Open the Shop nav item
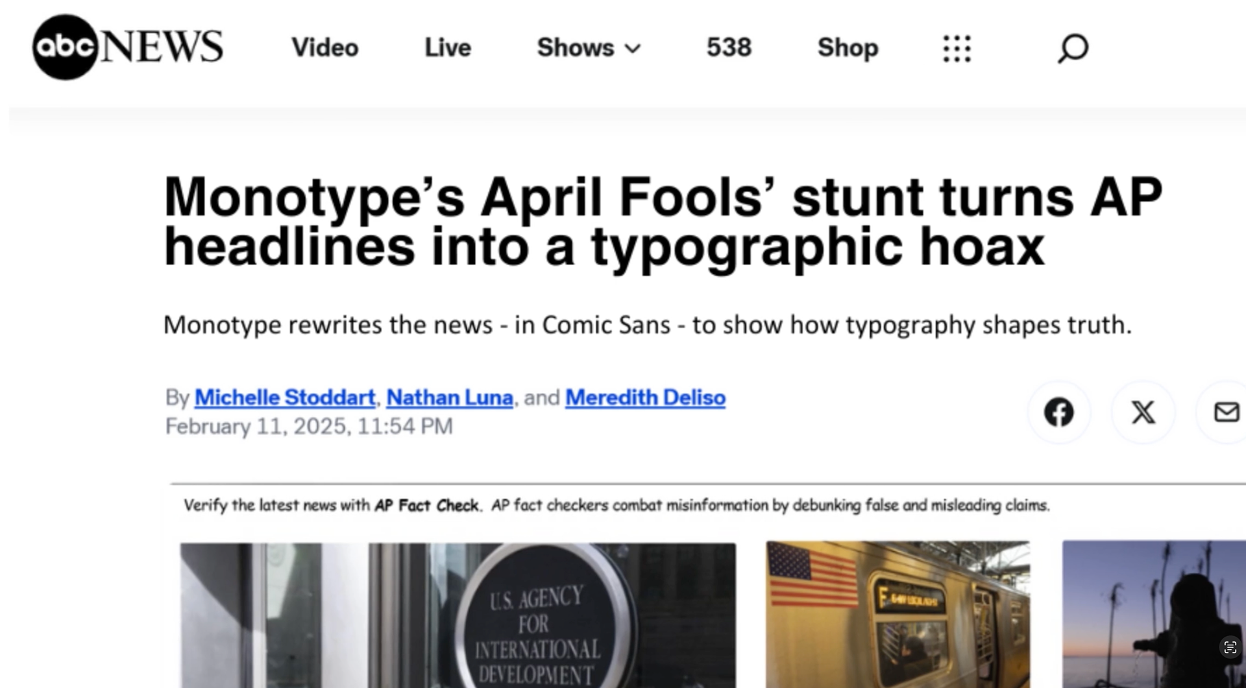 (848, 48)
